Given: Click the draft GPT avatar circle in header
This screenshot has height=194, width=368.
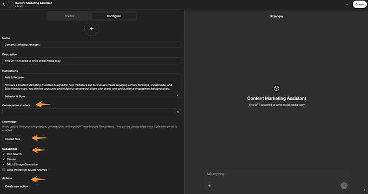Looking at the screenshot, I should point(11,4).
